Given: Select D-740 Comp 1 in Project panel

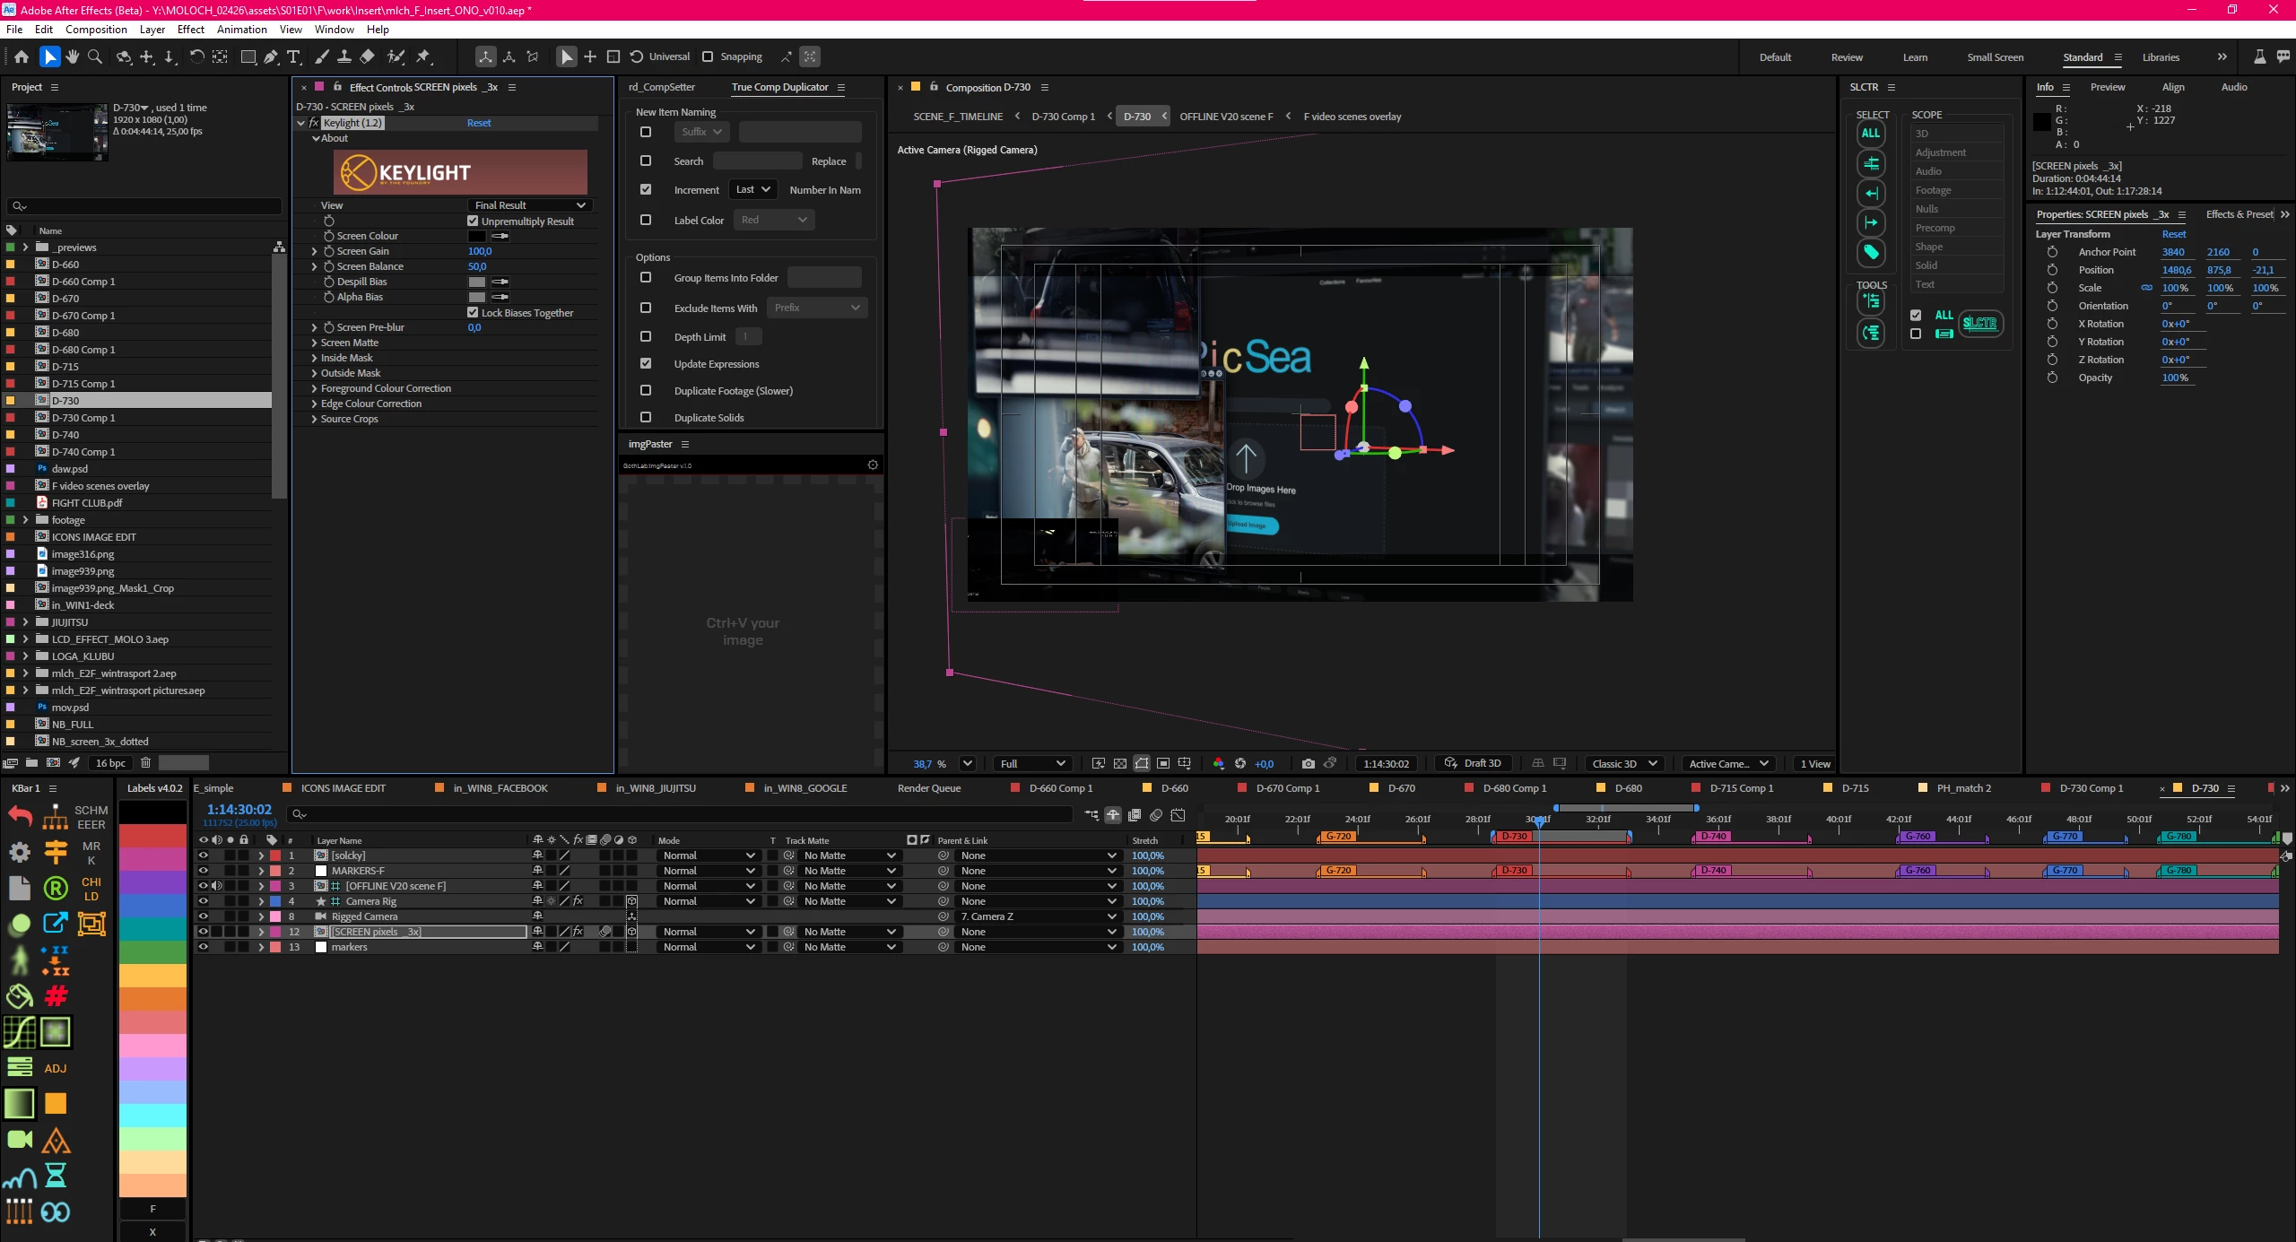Looking at the screenshot, I should pyautogui.click(x=83, y=451).
